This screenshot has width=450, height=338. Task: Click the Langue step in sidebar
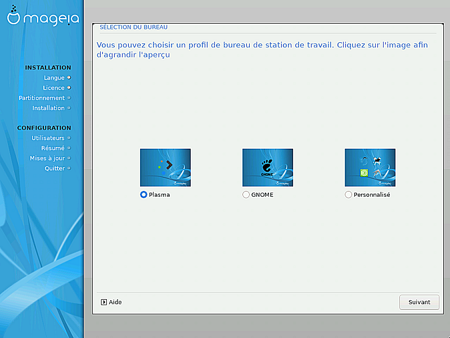click(x=54, y=78)
